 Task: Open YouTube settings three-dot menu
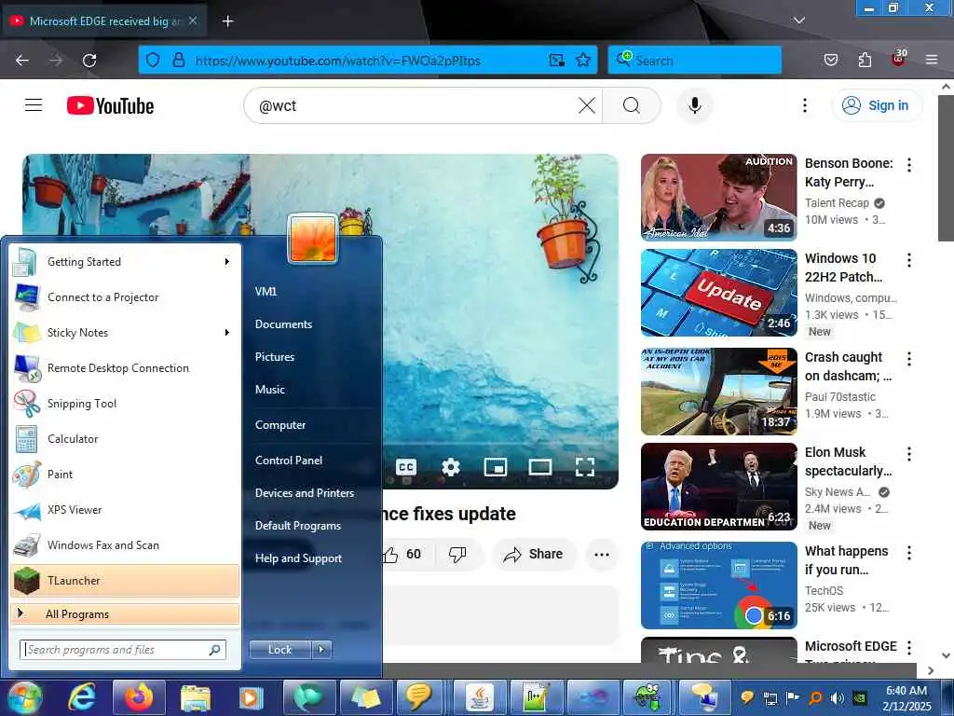point(804,106)
